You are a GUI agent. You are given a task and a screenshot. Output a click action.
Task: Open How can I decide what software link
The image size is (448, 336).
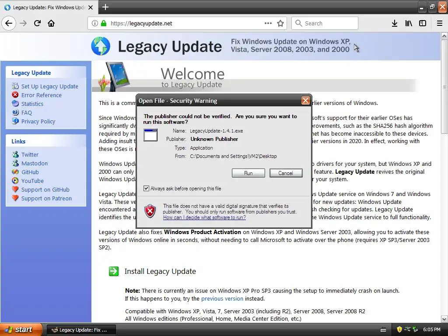pyautogui.click(x=205, y=217)
